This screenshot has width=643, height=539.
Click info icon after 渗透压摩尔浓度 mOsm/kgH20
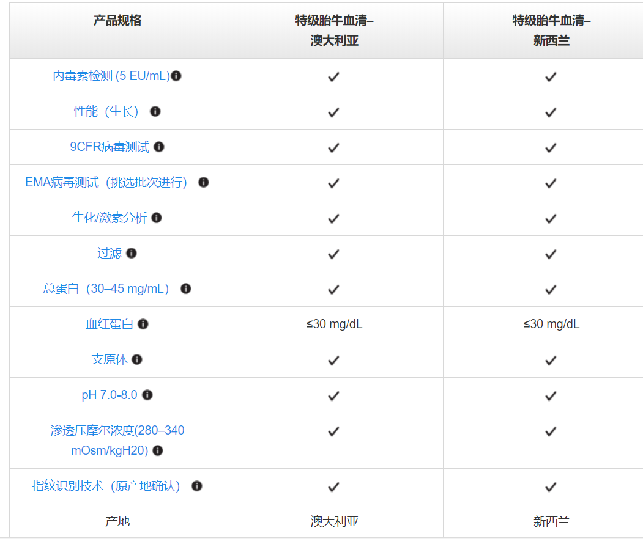click(158, 450)
